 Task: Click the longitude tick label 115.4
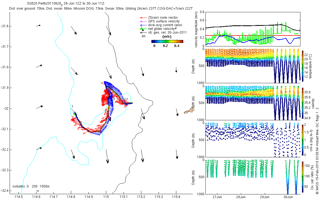point(176,197)
